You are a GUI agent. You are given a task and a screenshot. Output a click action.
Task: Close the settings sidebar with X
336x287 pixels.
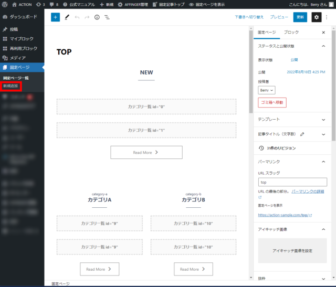click(323, 33)
